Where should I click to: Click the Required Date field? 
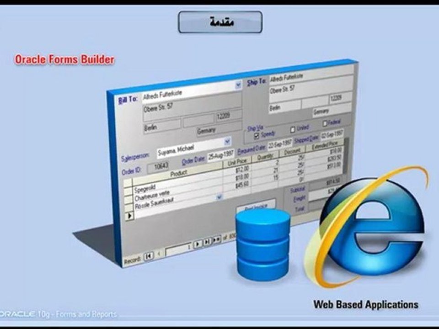coord(279,144)
